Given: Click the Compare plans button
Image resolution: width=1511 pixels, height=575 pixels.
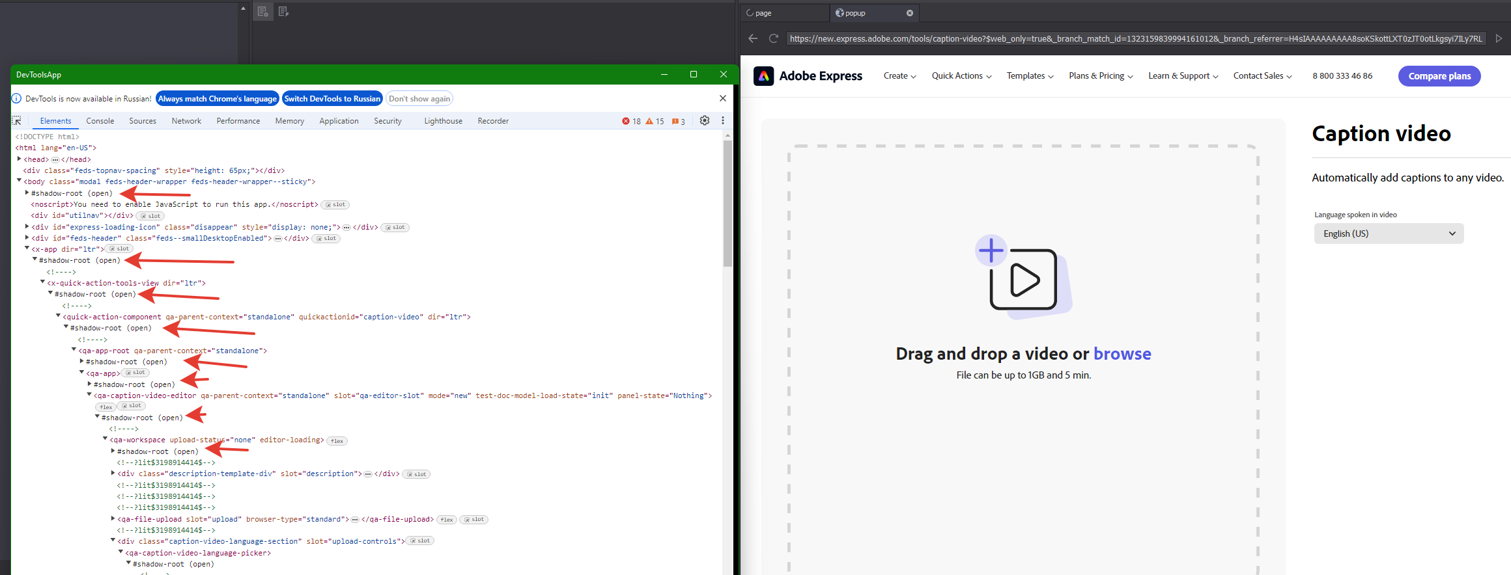Looking at the screenshot, I should point(1439,76).
